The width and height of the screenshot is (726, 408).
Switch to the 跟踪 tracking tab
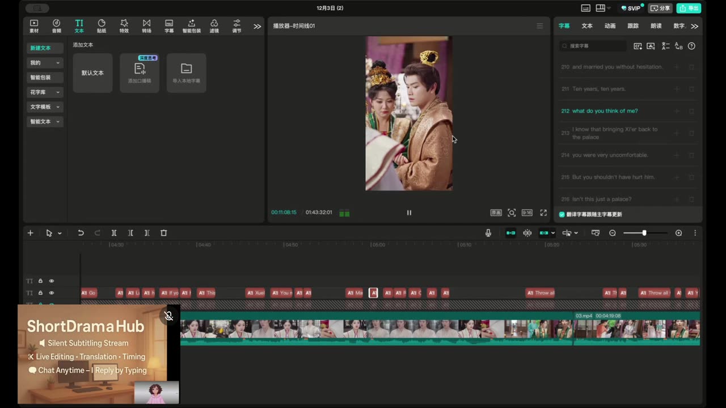pos(633,26)
